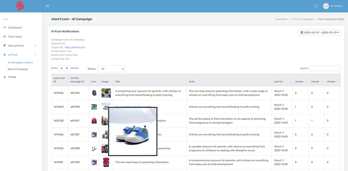Click the AI Push bell icon
The width and height of the screenshot is (348, 171).
click(x=5, y=55)
